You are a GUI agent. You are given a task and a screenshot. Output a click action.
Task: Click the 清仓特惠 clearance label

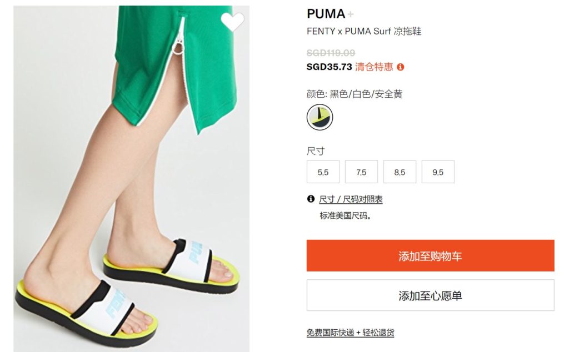(374, 67)
